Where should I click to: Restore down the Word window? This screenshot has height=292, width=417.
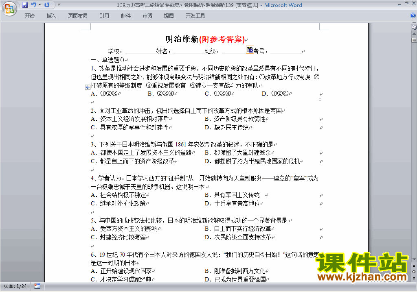click(406, 3)
